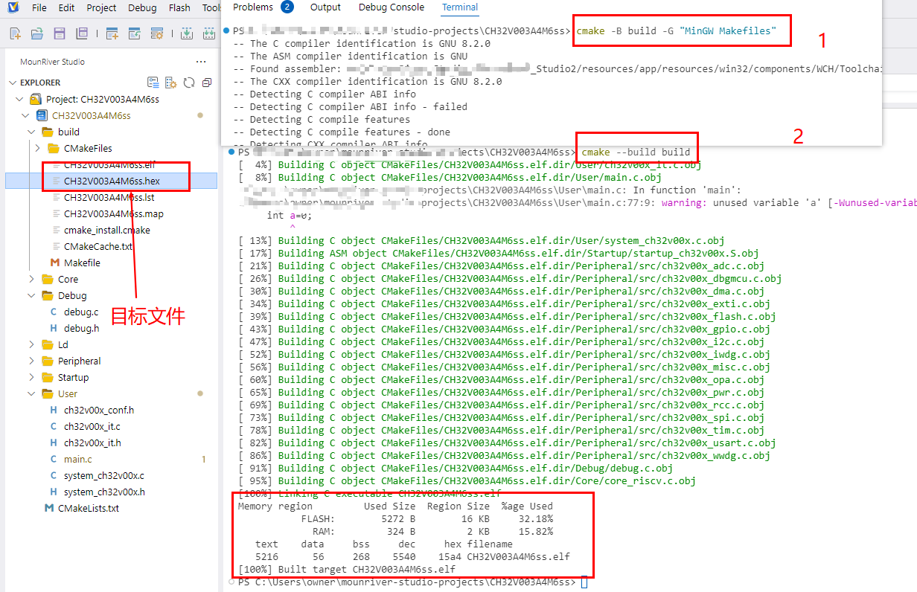This screenshot has height=592, width=917.
Task: Open system_ch32v00x.h file
Action: [x=104, y=492]
